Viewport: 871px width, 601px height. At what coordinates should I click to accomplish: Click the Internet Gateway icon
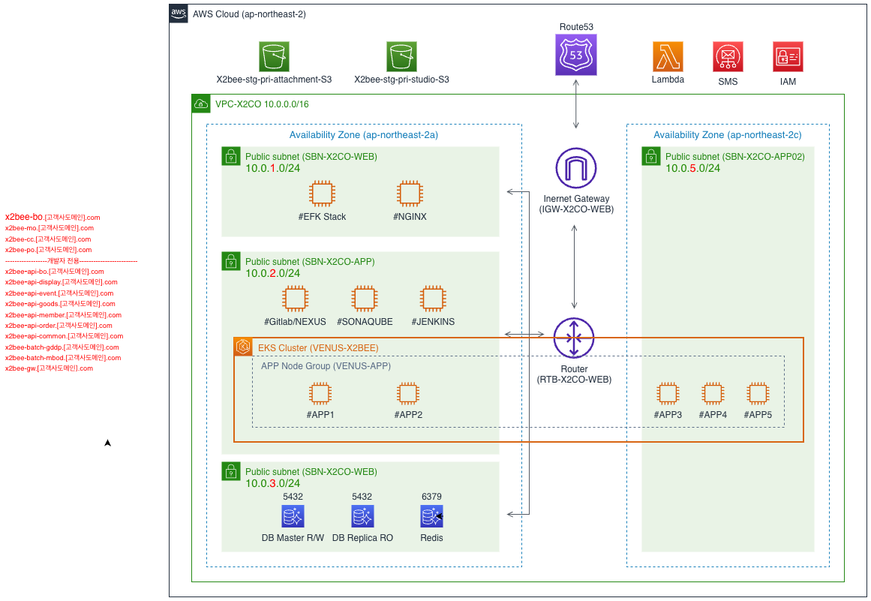[576, 170]
